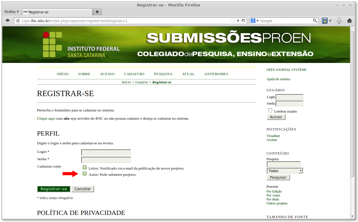
Task: Click the site identity globe in the address bar
Action: tap(18, 20)
